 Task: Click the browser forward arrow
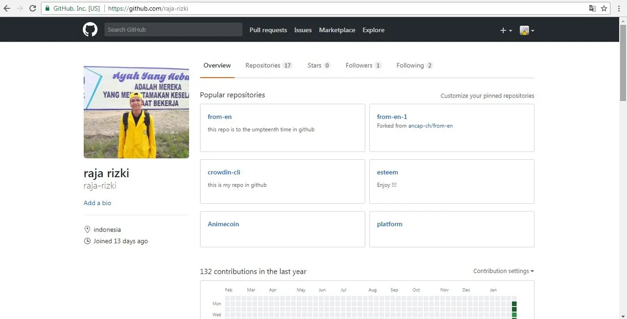click(20, 8)
